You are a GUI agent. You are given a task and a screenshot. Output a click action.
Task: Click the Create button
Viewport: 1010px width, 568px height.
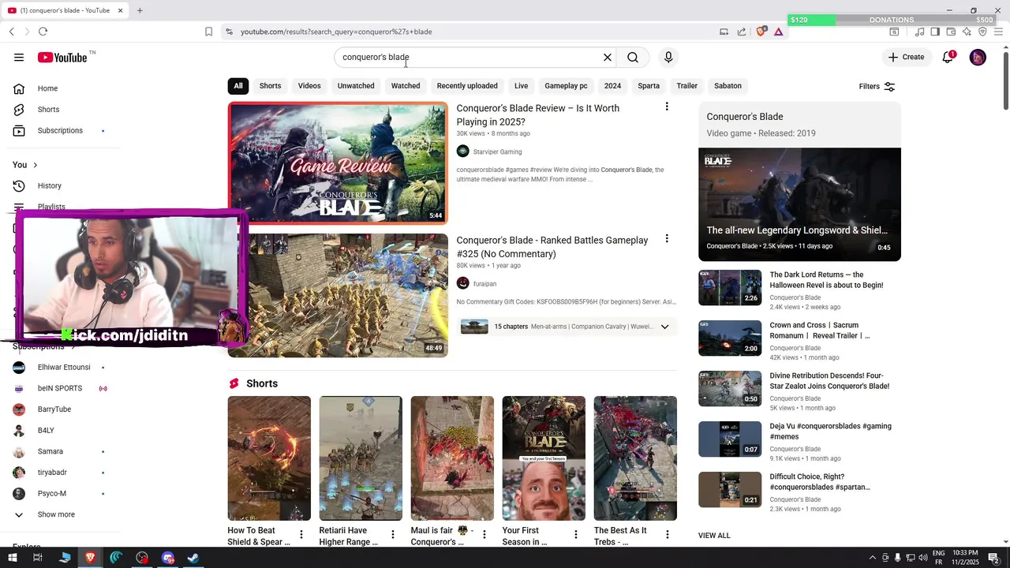pyautogui.click(x=906, y=57)
